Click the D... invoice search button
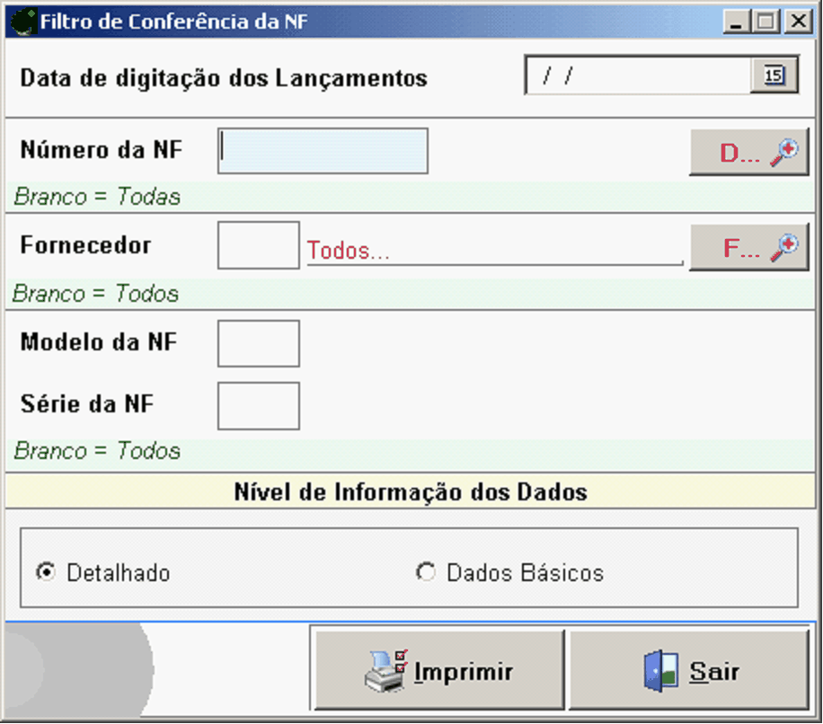This screenshot has width=823, height=724. click(x=749, y=152)
